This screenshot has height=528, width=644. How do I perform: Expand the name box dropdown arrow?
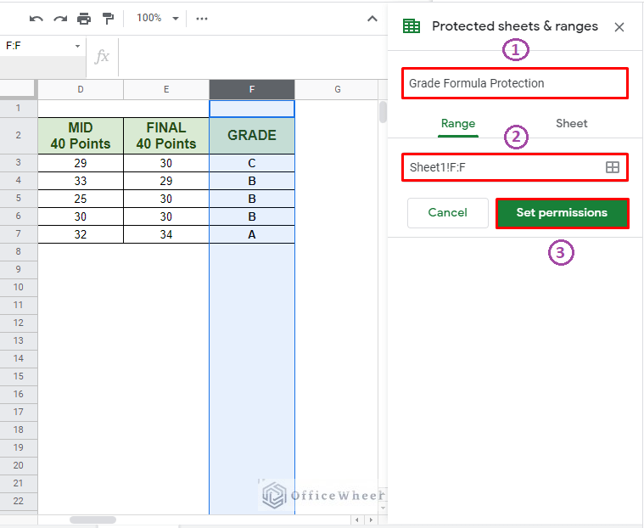[x=77, y=46]
